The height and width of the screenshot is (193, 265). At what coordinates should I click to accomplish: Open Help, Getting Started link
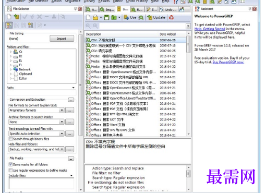[210, 29]
